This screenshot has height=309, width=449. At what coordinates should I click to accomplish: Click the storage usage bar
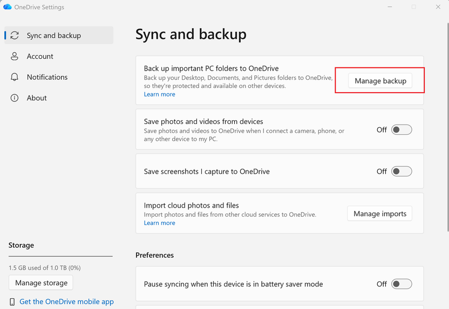click(60, 256)
